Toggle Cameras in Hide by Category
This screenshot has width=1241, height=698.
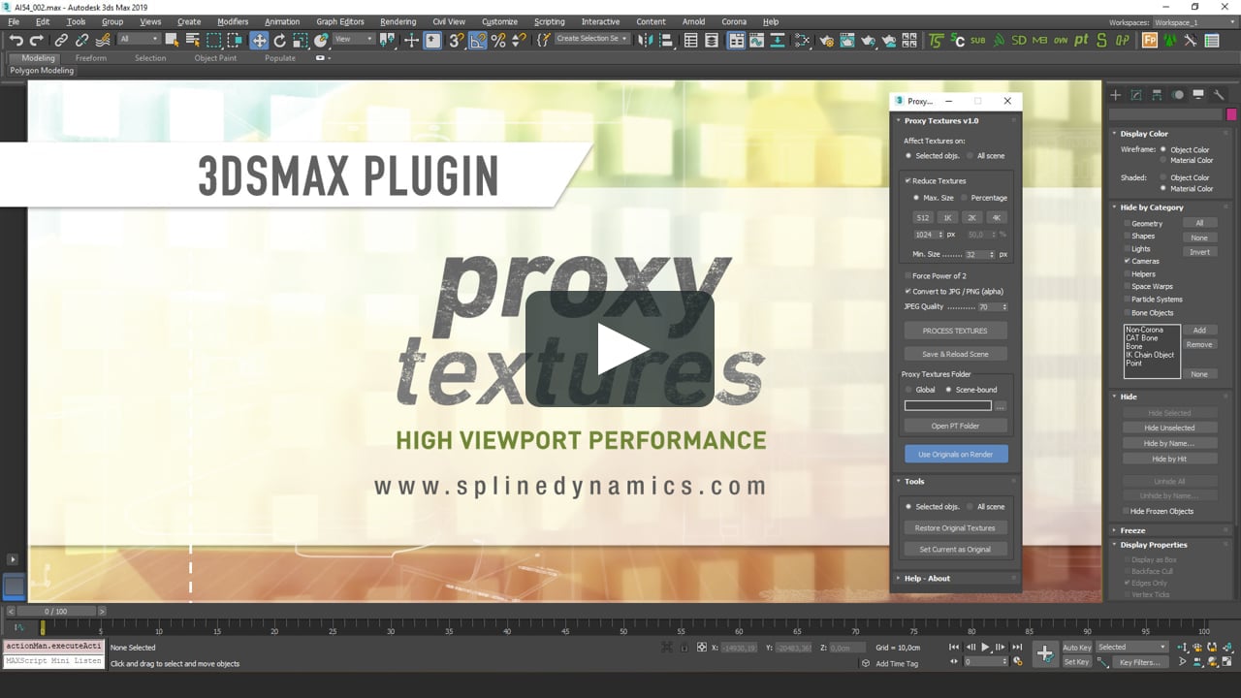[x=1128, y=261]
